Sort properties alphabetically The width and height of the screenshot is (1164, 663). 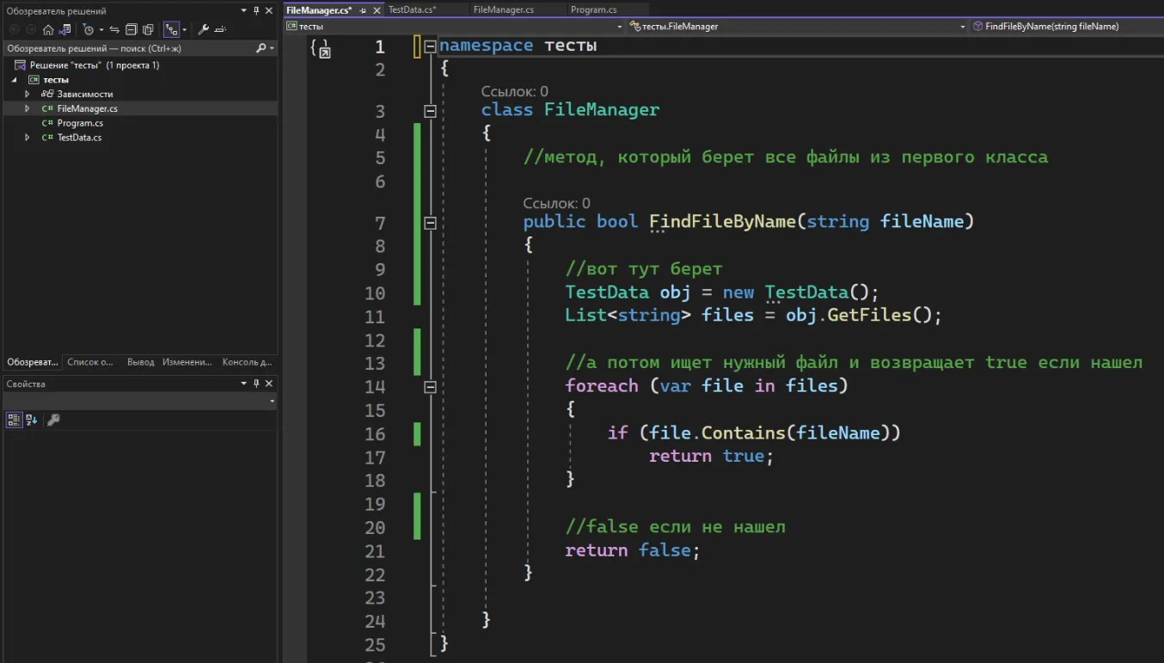tap(33, 420)
